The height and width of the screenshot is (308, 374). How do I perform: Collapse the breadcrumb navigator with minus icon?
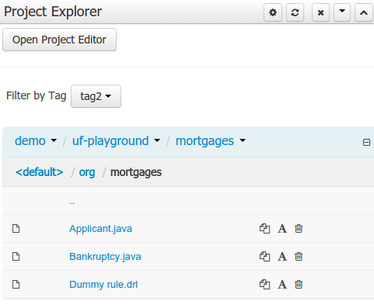(x=366, y=142)
